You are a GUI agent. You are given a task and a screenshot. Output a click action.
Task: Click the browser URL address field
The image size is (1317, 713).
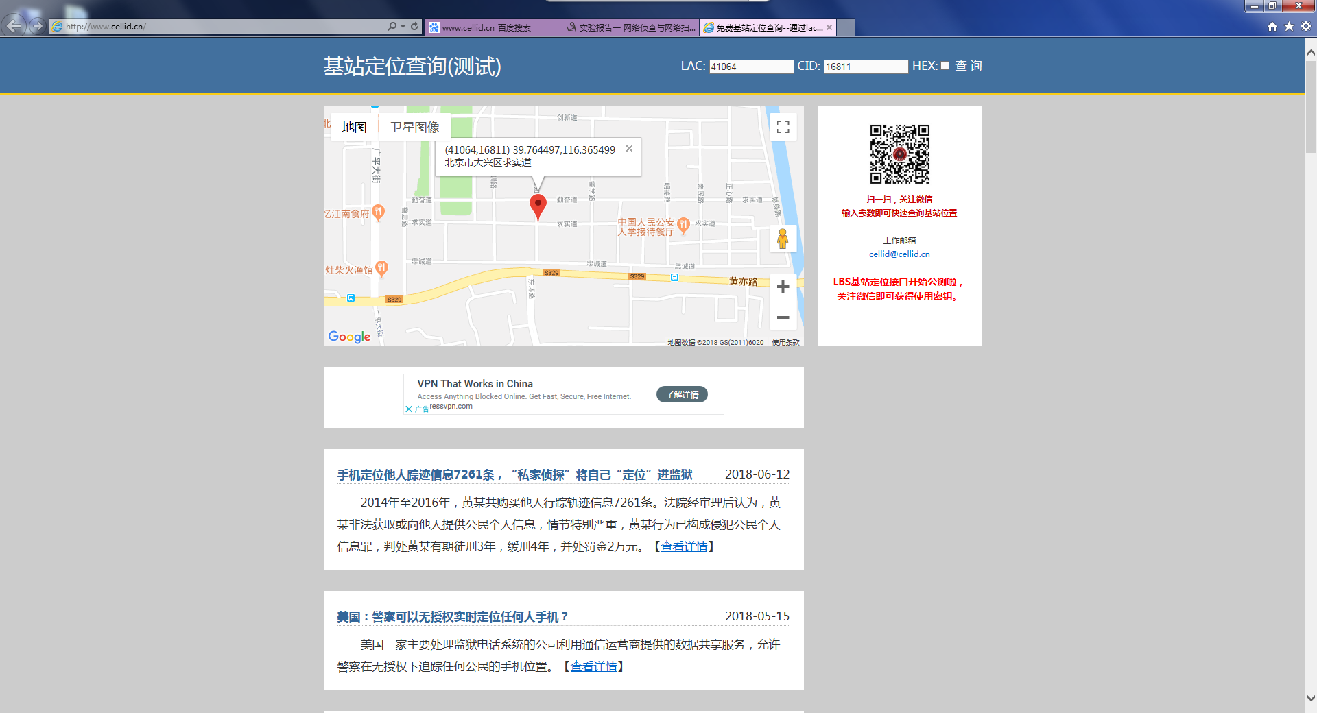point(217,27)
